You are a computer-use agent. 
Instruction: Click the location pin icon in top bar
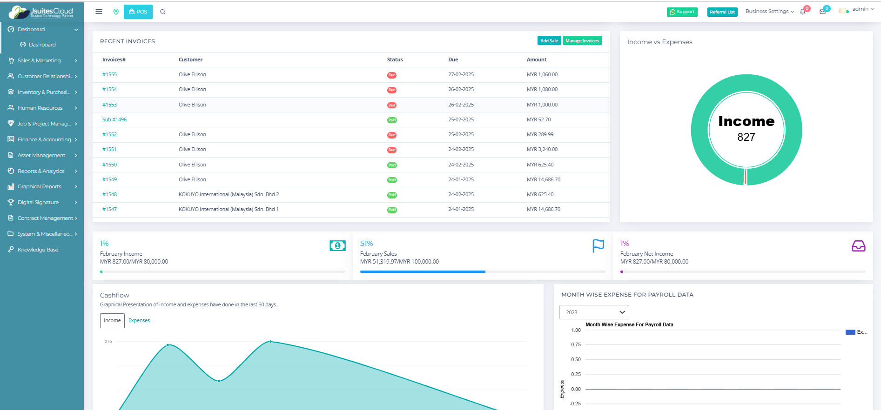click(x=116, y=12)
